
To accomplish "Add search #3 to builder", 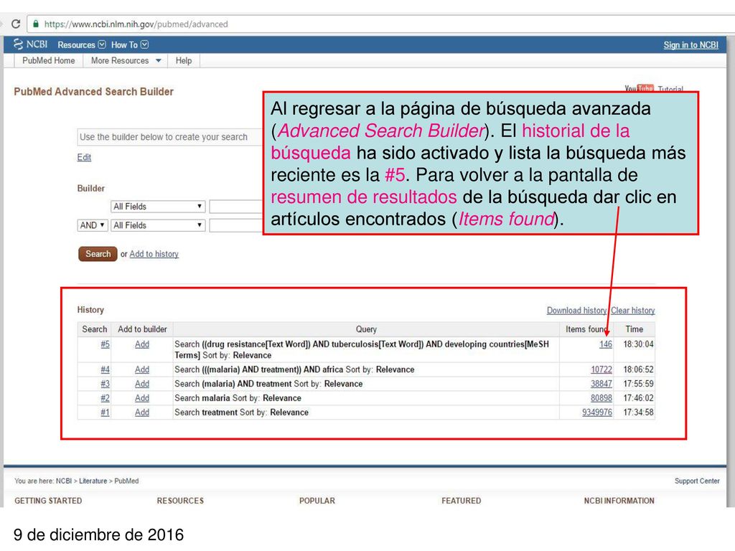I will tap(142, 384).
